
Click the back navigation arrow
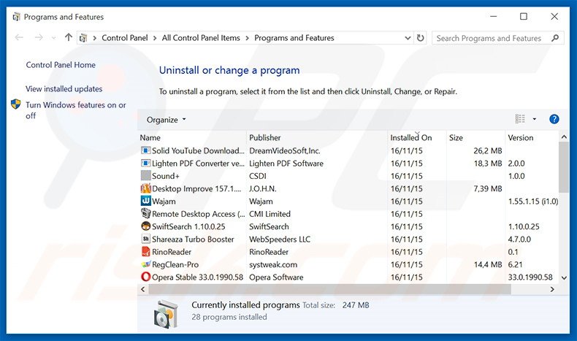click(19, 37)
